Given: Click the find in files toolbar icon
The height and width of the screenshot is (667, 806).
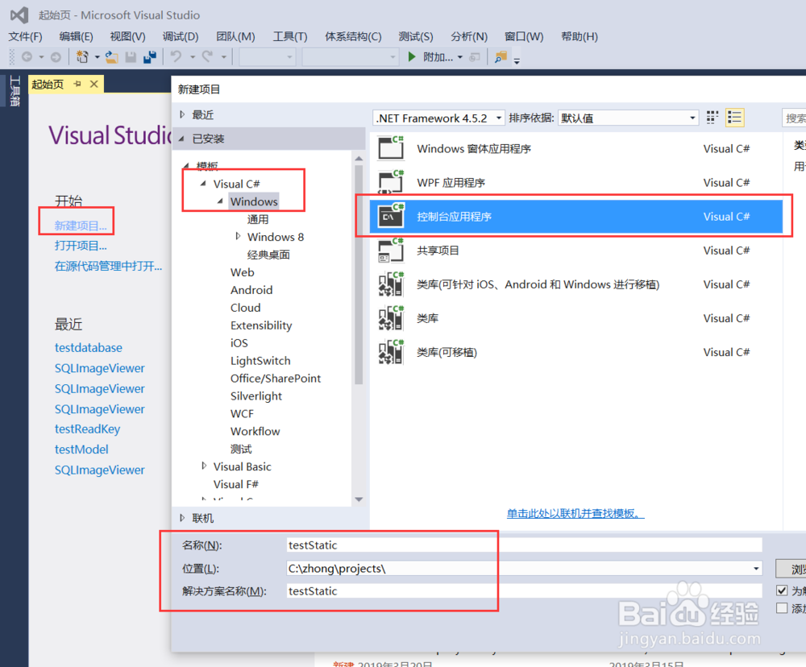Looking at the screenshot, I should point(501,56).
